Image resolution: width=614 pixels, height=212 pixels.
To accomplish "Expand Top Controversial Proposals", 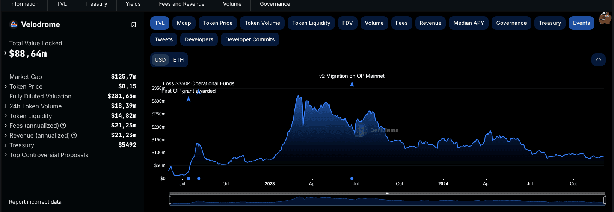I will coord(5,155).
